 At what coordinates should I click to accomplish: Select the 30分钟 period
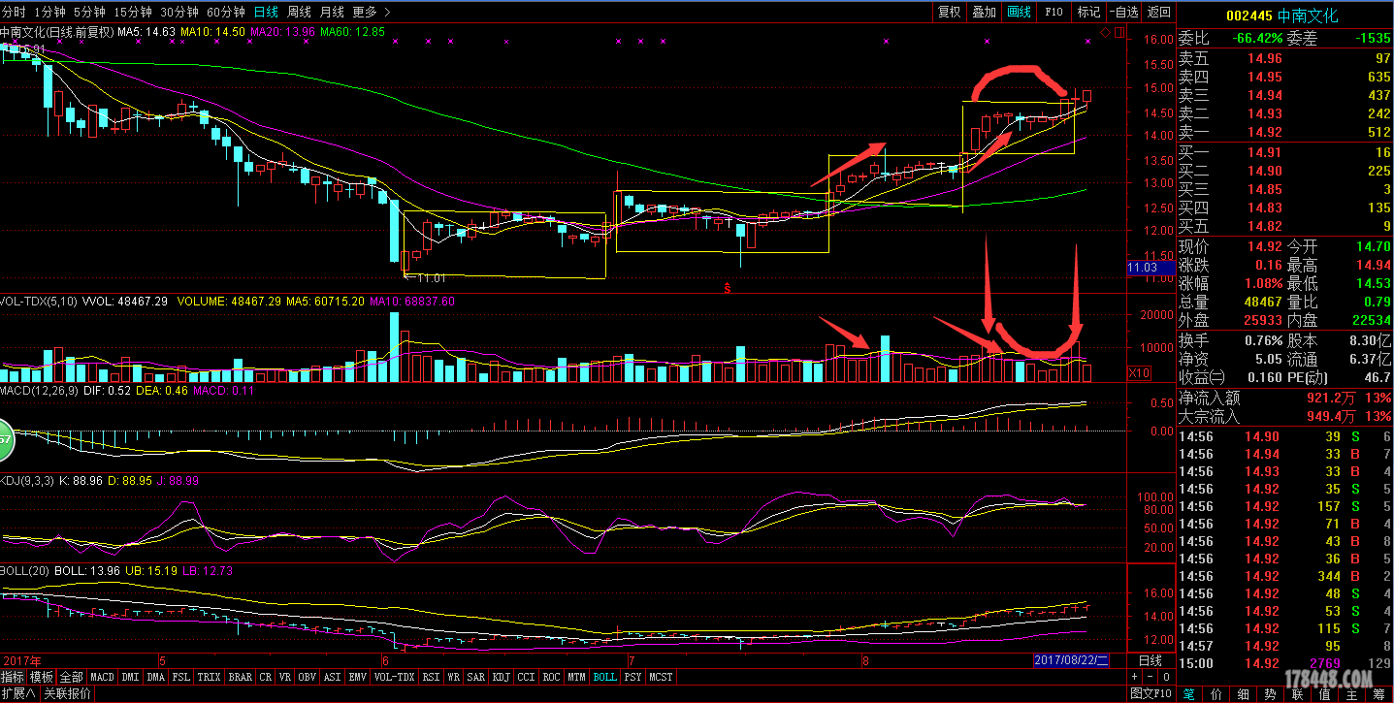pyautogui.click(x=178, y=12)
